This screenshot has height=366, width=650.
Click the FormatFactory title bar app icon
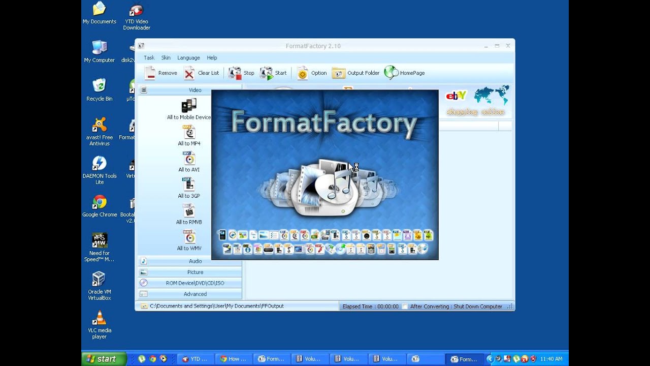tap(141, 46)
